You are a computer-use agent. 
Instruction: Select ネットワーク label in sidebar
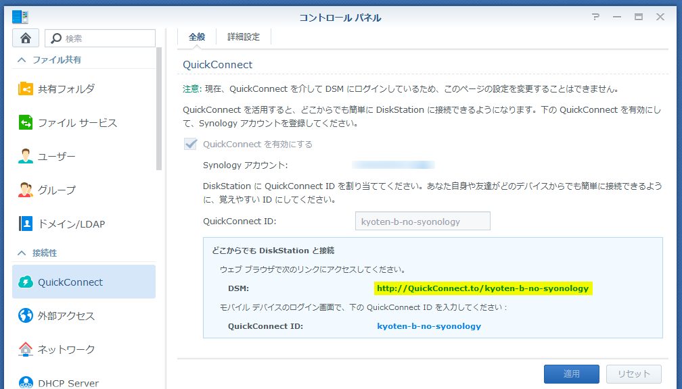pos(66,350)
